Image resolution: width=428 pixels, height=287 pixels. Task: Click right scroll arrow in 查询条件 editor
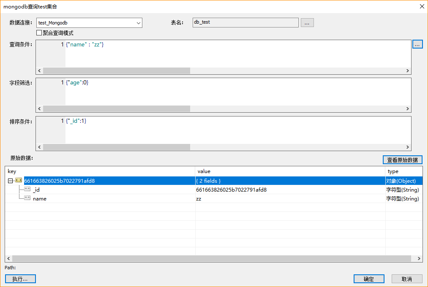(408, 71)
